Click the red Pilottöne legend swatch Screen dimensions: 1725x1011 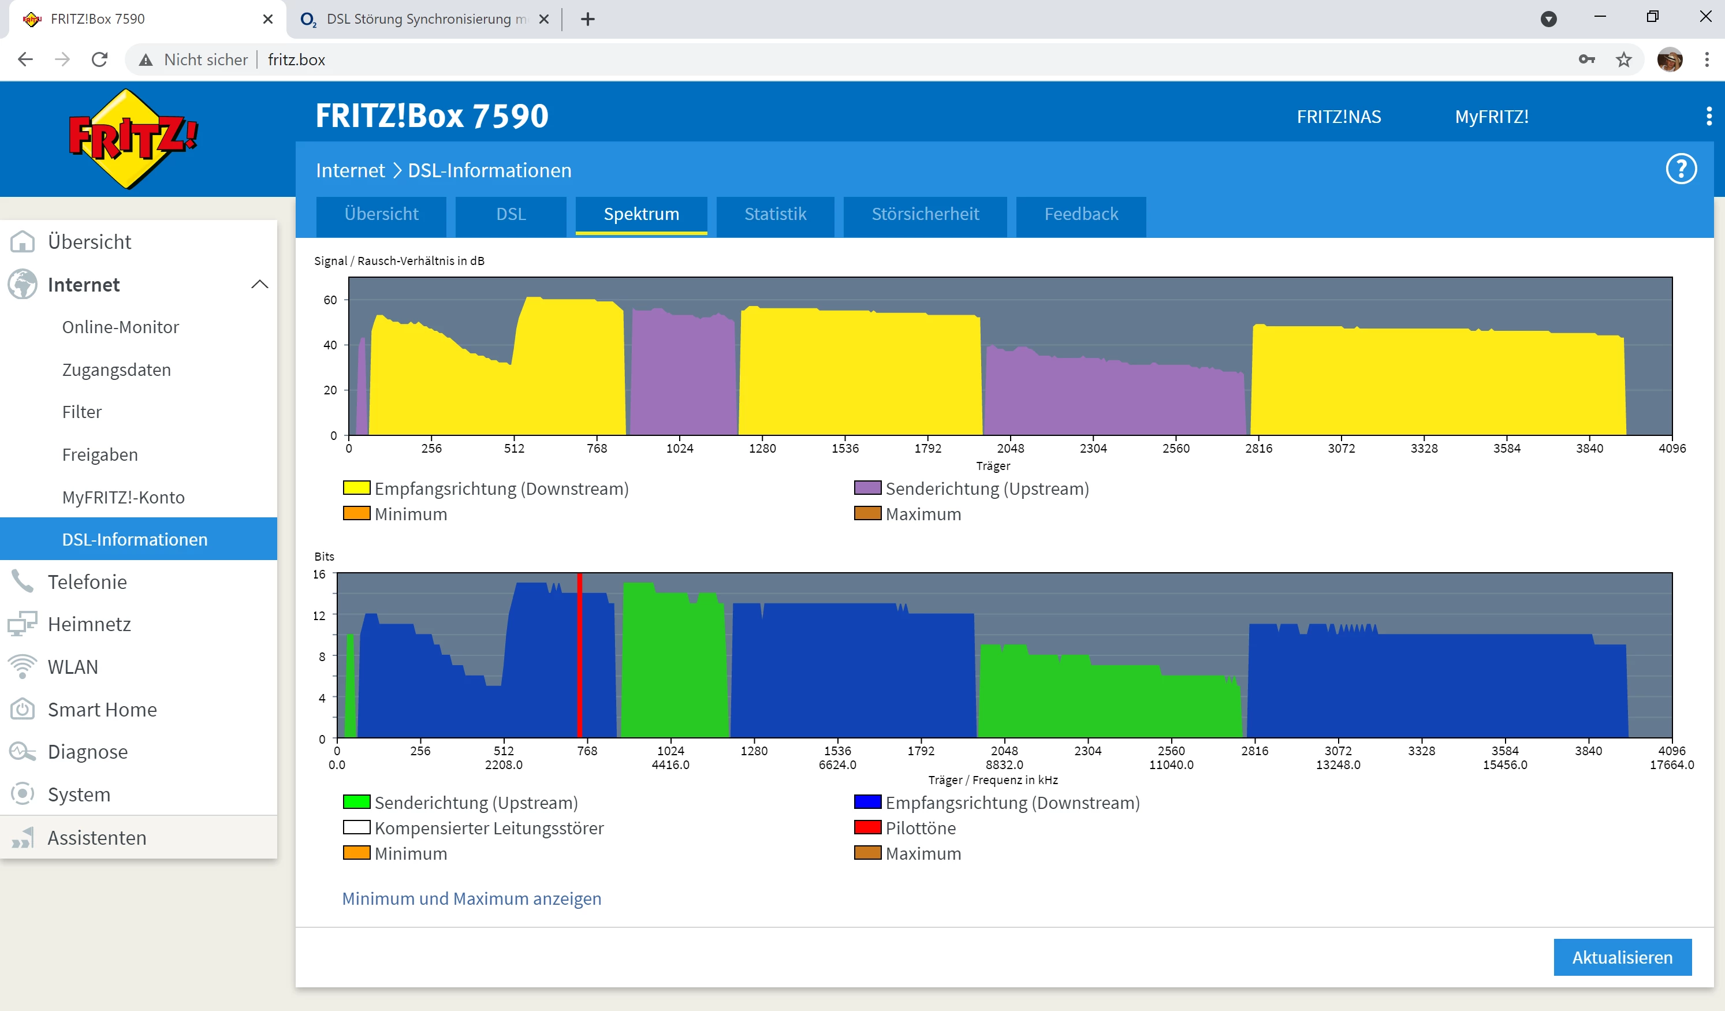867,827
